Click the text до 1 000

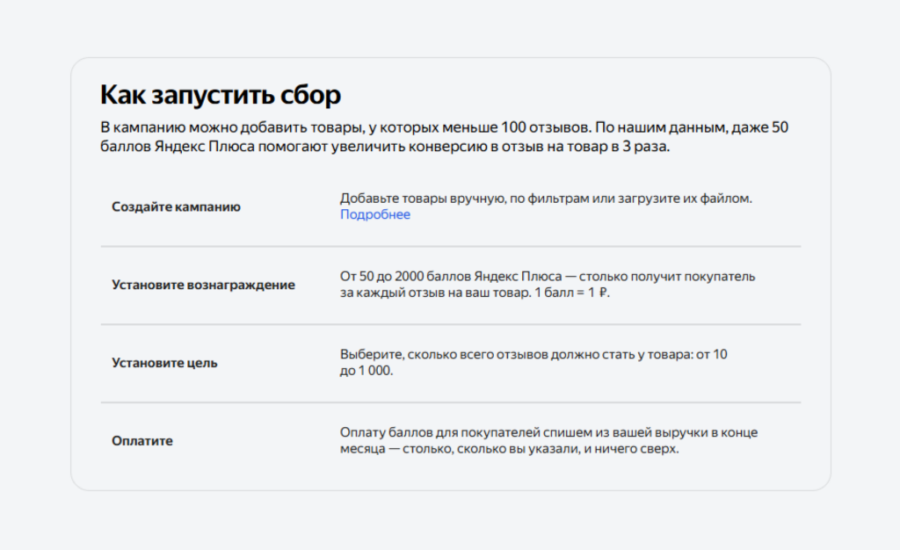(367, 371)
